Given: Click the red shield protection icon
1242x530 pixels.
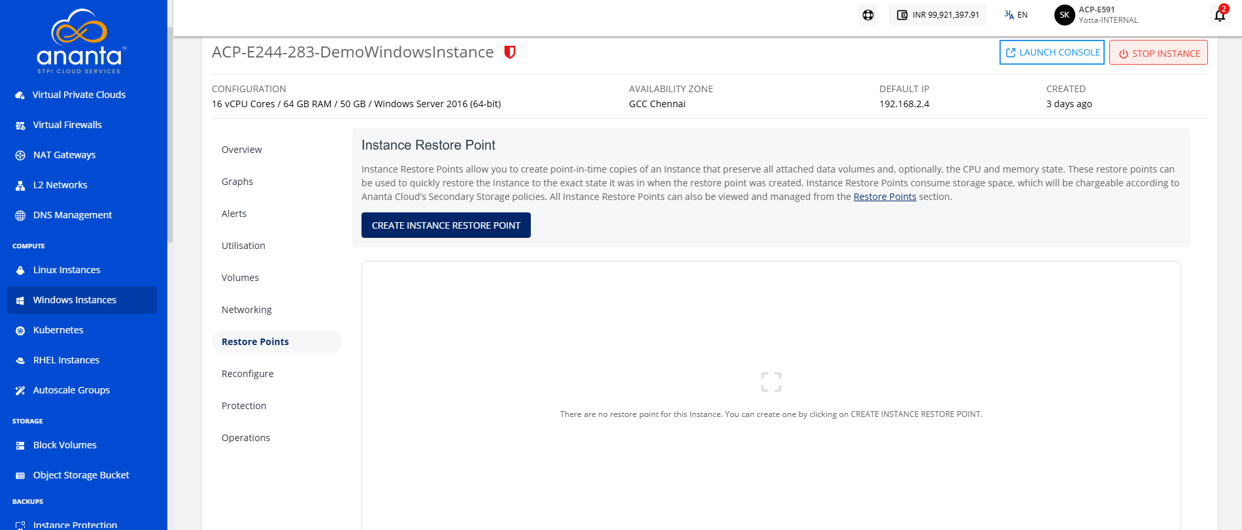Looking at the screenshot, I should pos(510,52).
